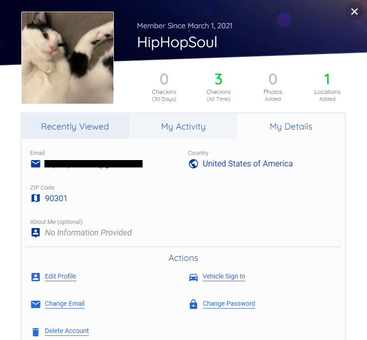This screenshot has width=367, height=340.
Task: Switch to the Recently Viewed tab
Action: pos(75,126)
